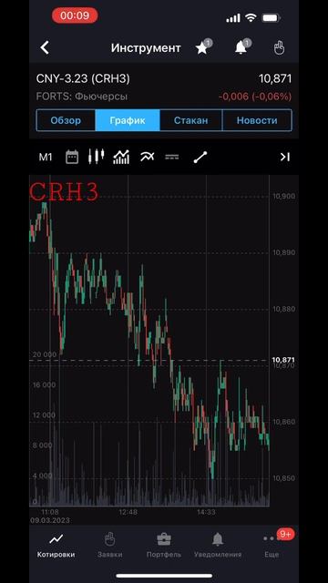The height and width of the screenshot is (583, 328).
Task: Open Котировки in bottom navigation
Action: tap(56, 546)
